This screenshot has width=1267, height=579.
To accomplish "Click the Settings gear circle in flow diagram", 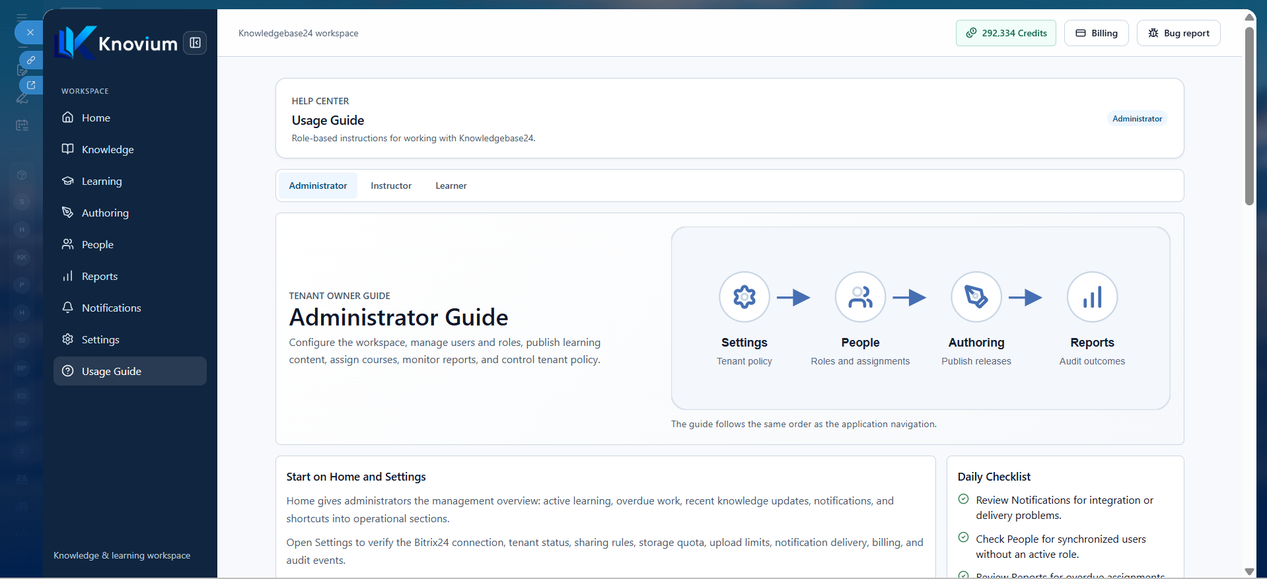I will [744, 297].
